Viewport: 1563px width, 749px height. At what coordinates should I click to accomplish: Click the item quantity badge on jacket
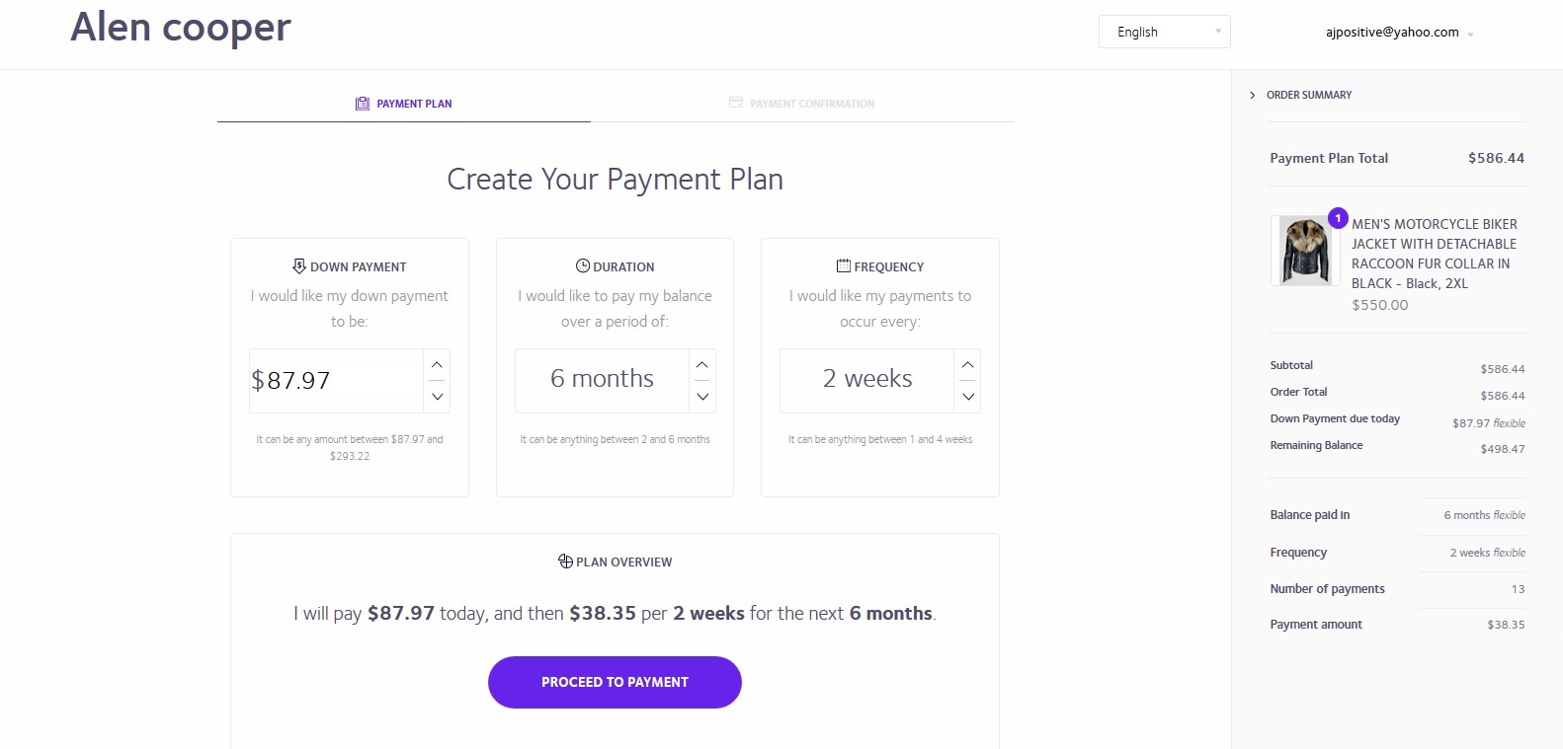coord(1338,218)
